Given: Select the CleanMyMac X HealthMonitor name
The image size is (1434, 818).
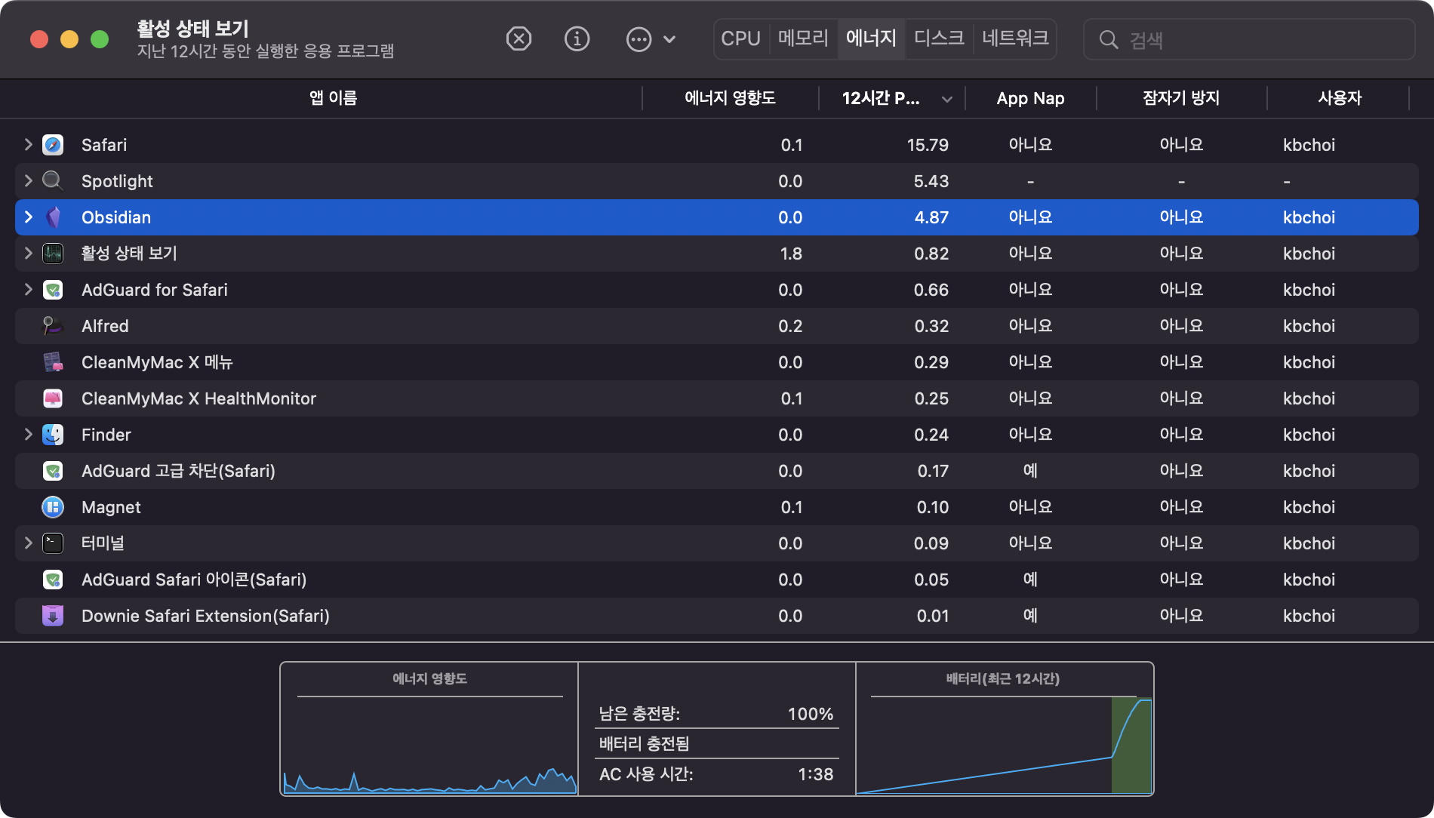Looking at the screenshot, I should pyautogui.click(x=198, y=398).
